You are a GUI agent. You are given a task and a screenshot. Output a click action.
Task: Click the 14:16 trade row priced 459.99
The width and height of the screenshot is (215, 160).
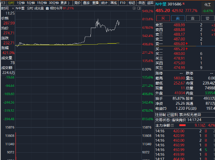(185, 155)
